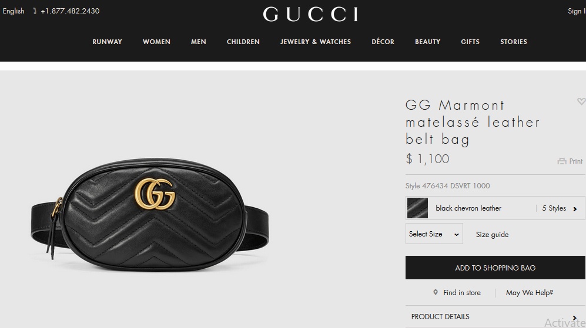Click the belt bag product image

(150, 215)
